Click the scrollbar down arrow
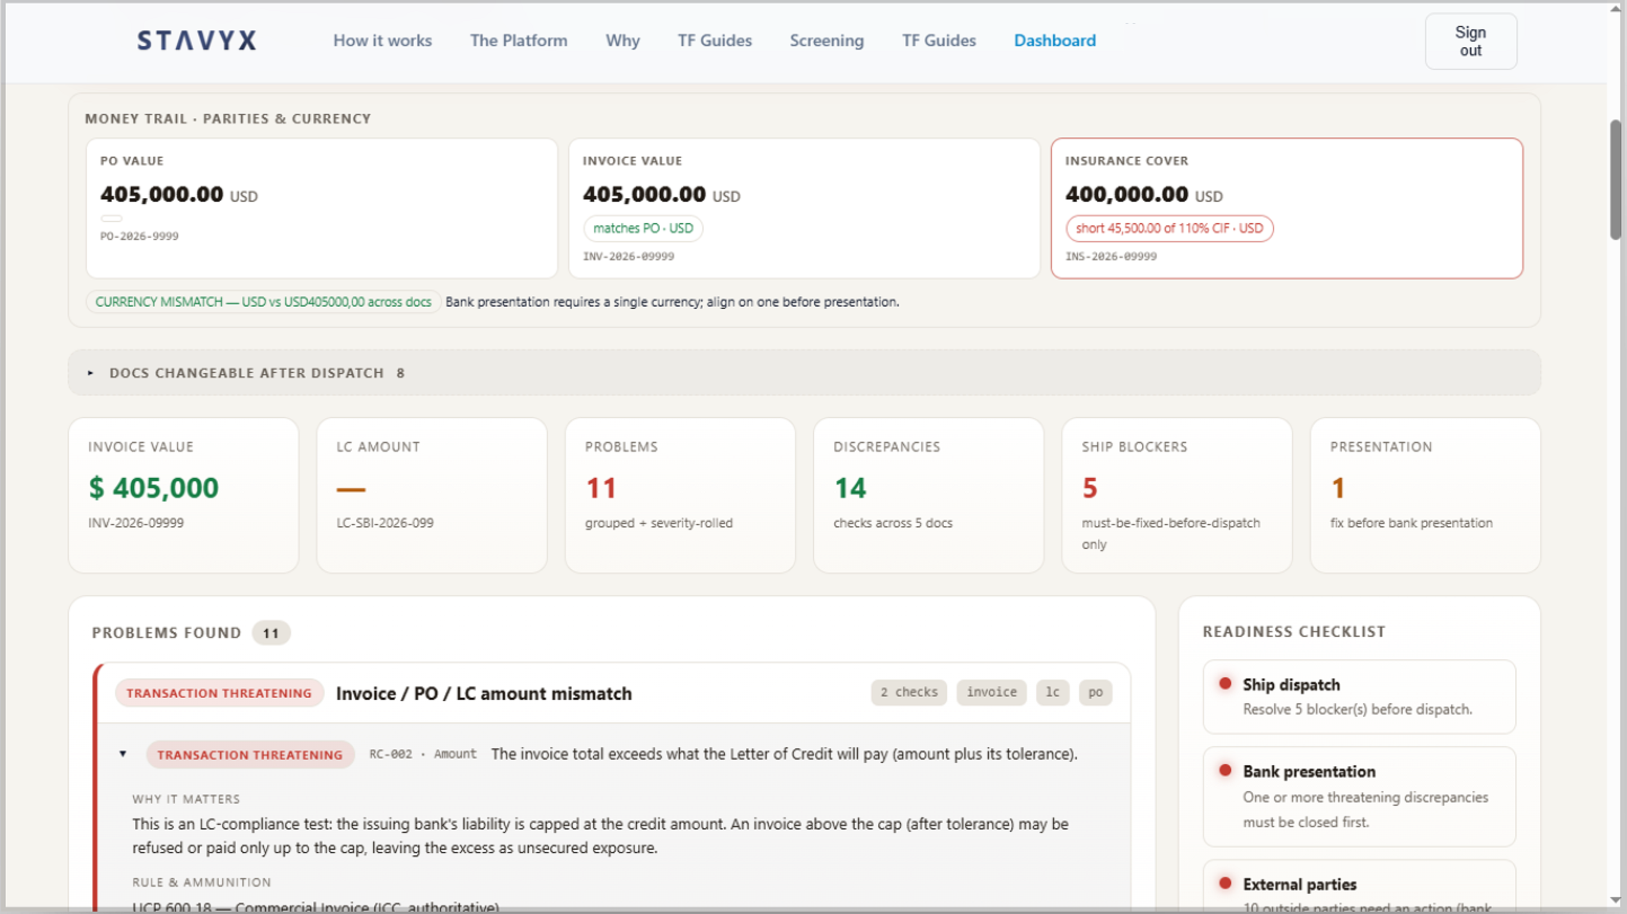1627x914 pixels. tap(1615, 899)
